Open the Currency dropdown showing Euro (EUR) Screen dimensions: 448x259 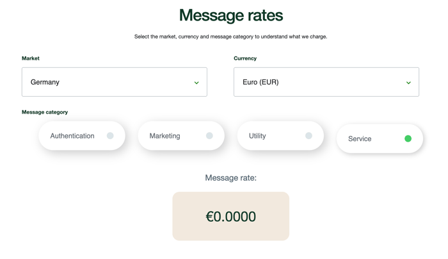coord(326,82)
